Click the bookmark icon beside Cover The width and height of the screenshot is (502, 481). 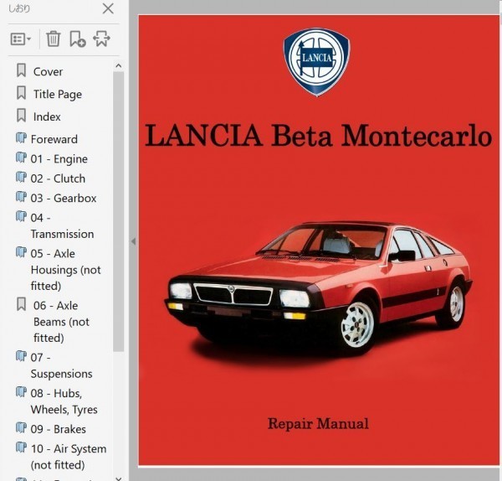point(21,70)
